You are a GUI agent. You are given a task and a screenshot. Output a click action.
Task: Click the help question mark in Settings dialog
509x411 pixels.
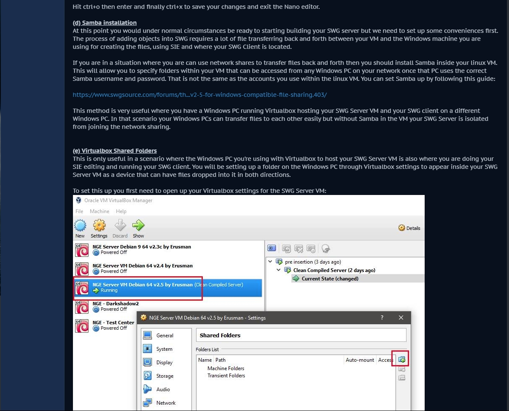[382, 318]
